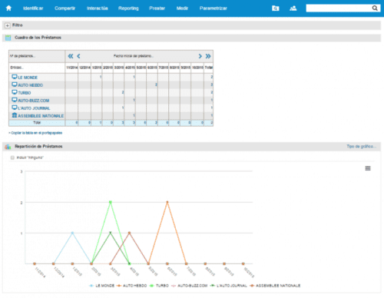The height and width of the screenshot is (298, 384).
Task: Open the Medir menu
Action: tap(182, 8)
